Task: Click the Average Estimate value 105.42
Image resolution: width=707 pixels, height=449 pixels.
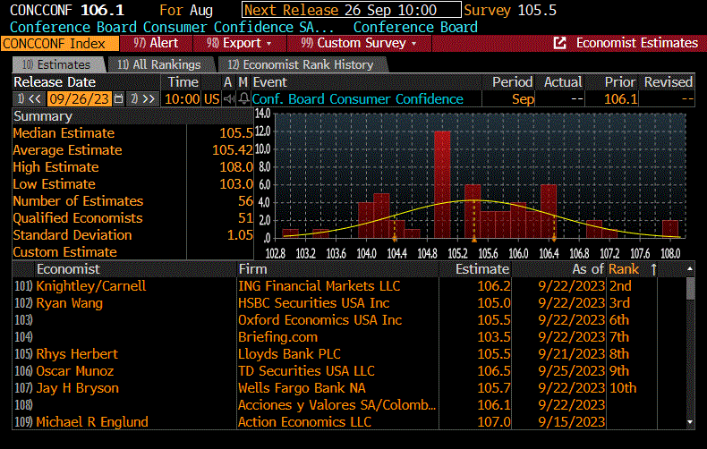Action: pyautogui.click(x=233, y=150)
